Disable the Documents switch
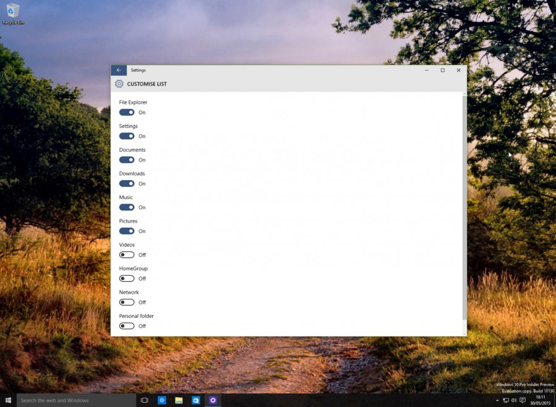The height and width of the screenshot is (407, 556). [x=127, y=160]
